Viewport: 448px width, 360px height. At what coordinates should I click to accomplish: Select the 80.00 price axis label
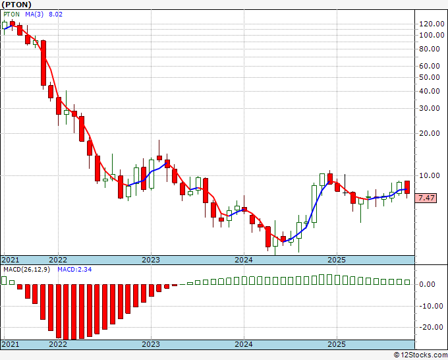point(429,49)
